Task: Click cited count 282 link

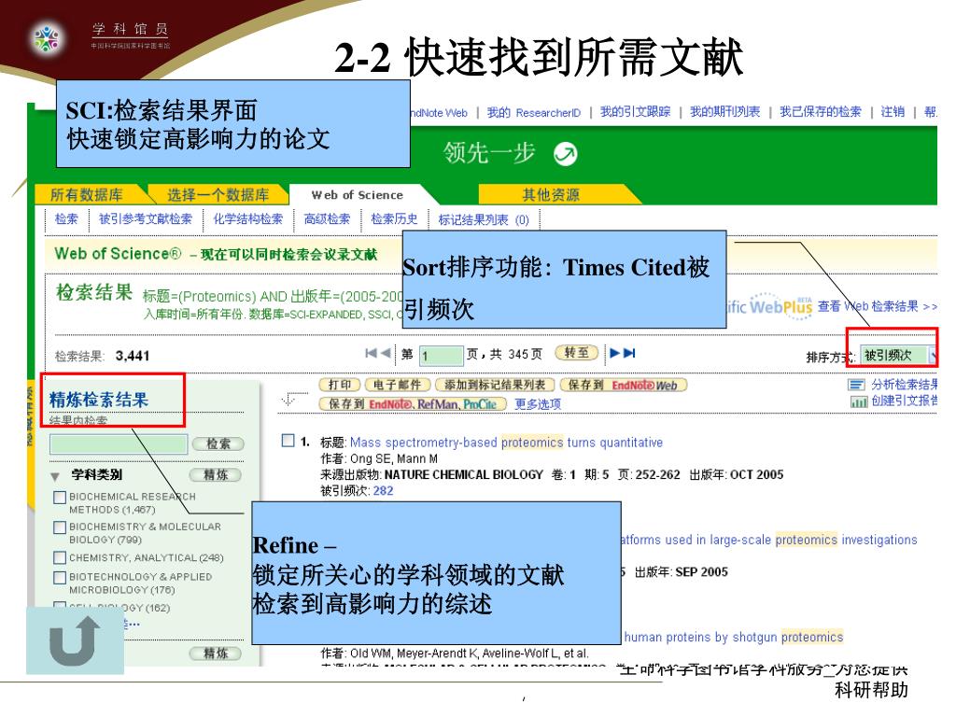Action: pos(383,491)
